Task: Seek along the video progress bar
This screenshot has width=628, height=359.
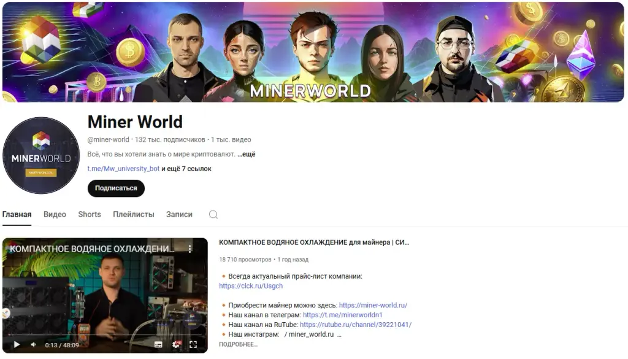Action: click(x=105, y=334)
